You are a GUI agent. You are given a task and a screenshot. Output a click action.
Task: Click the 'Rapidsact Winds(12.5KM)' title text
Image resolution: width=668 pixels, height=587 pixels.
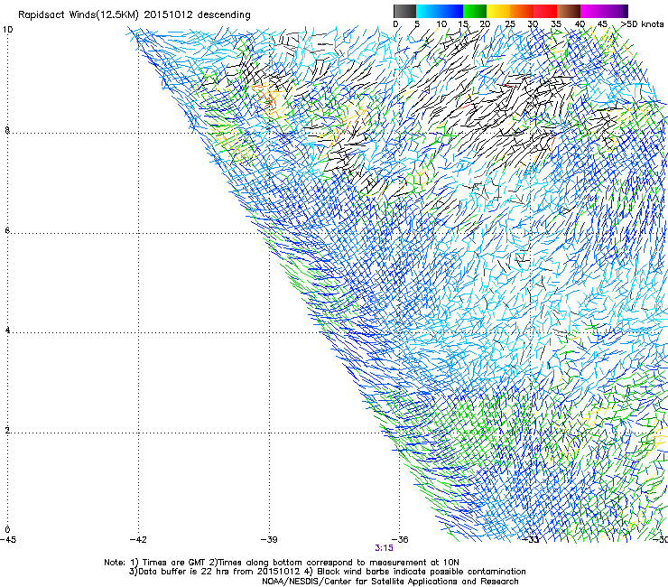coord(79,15)
